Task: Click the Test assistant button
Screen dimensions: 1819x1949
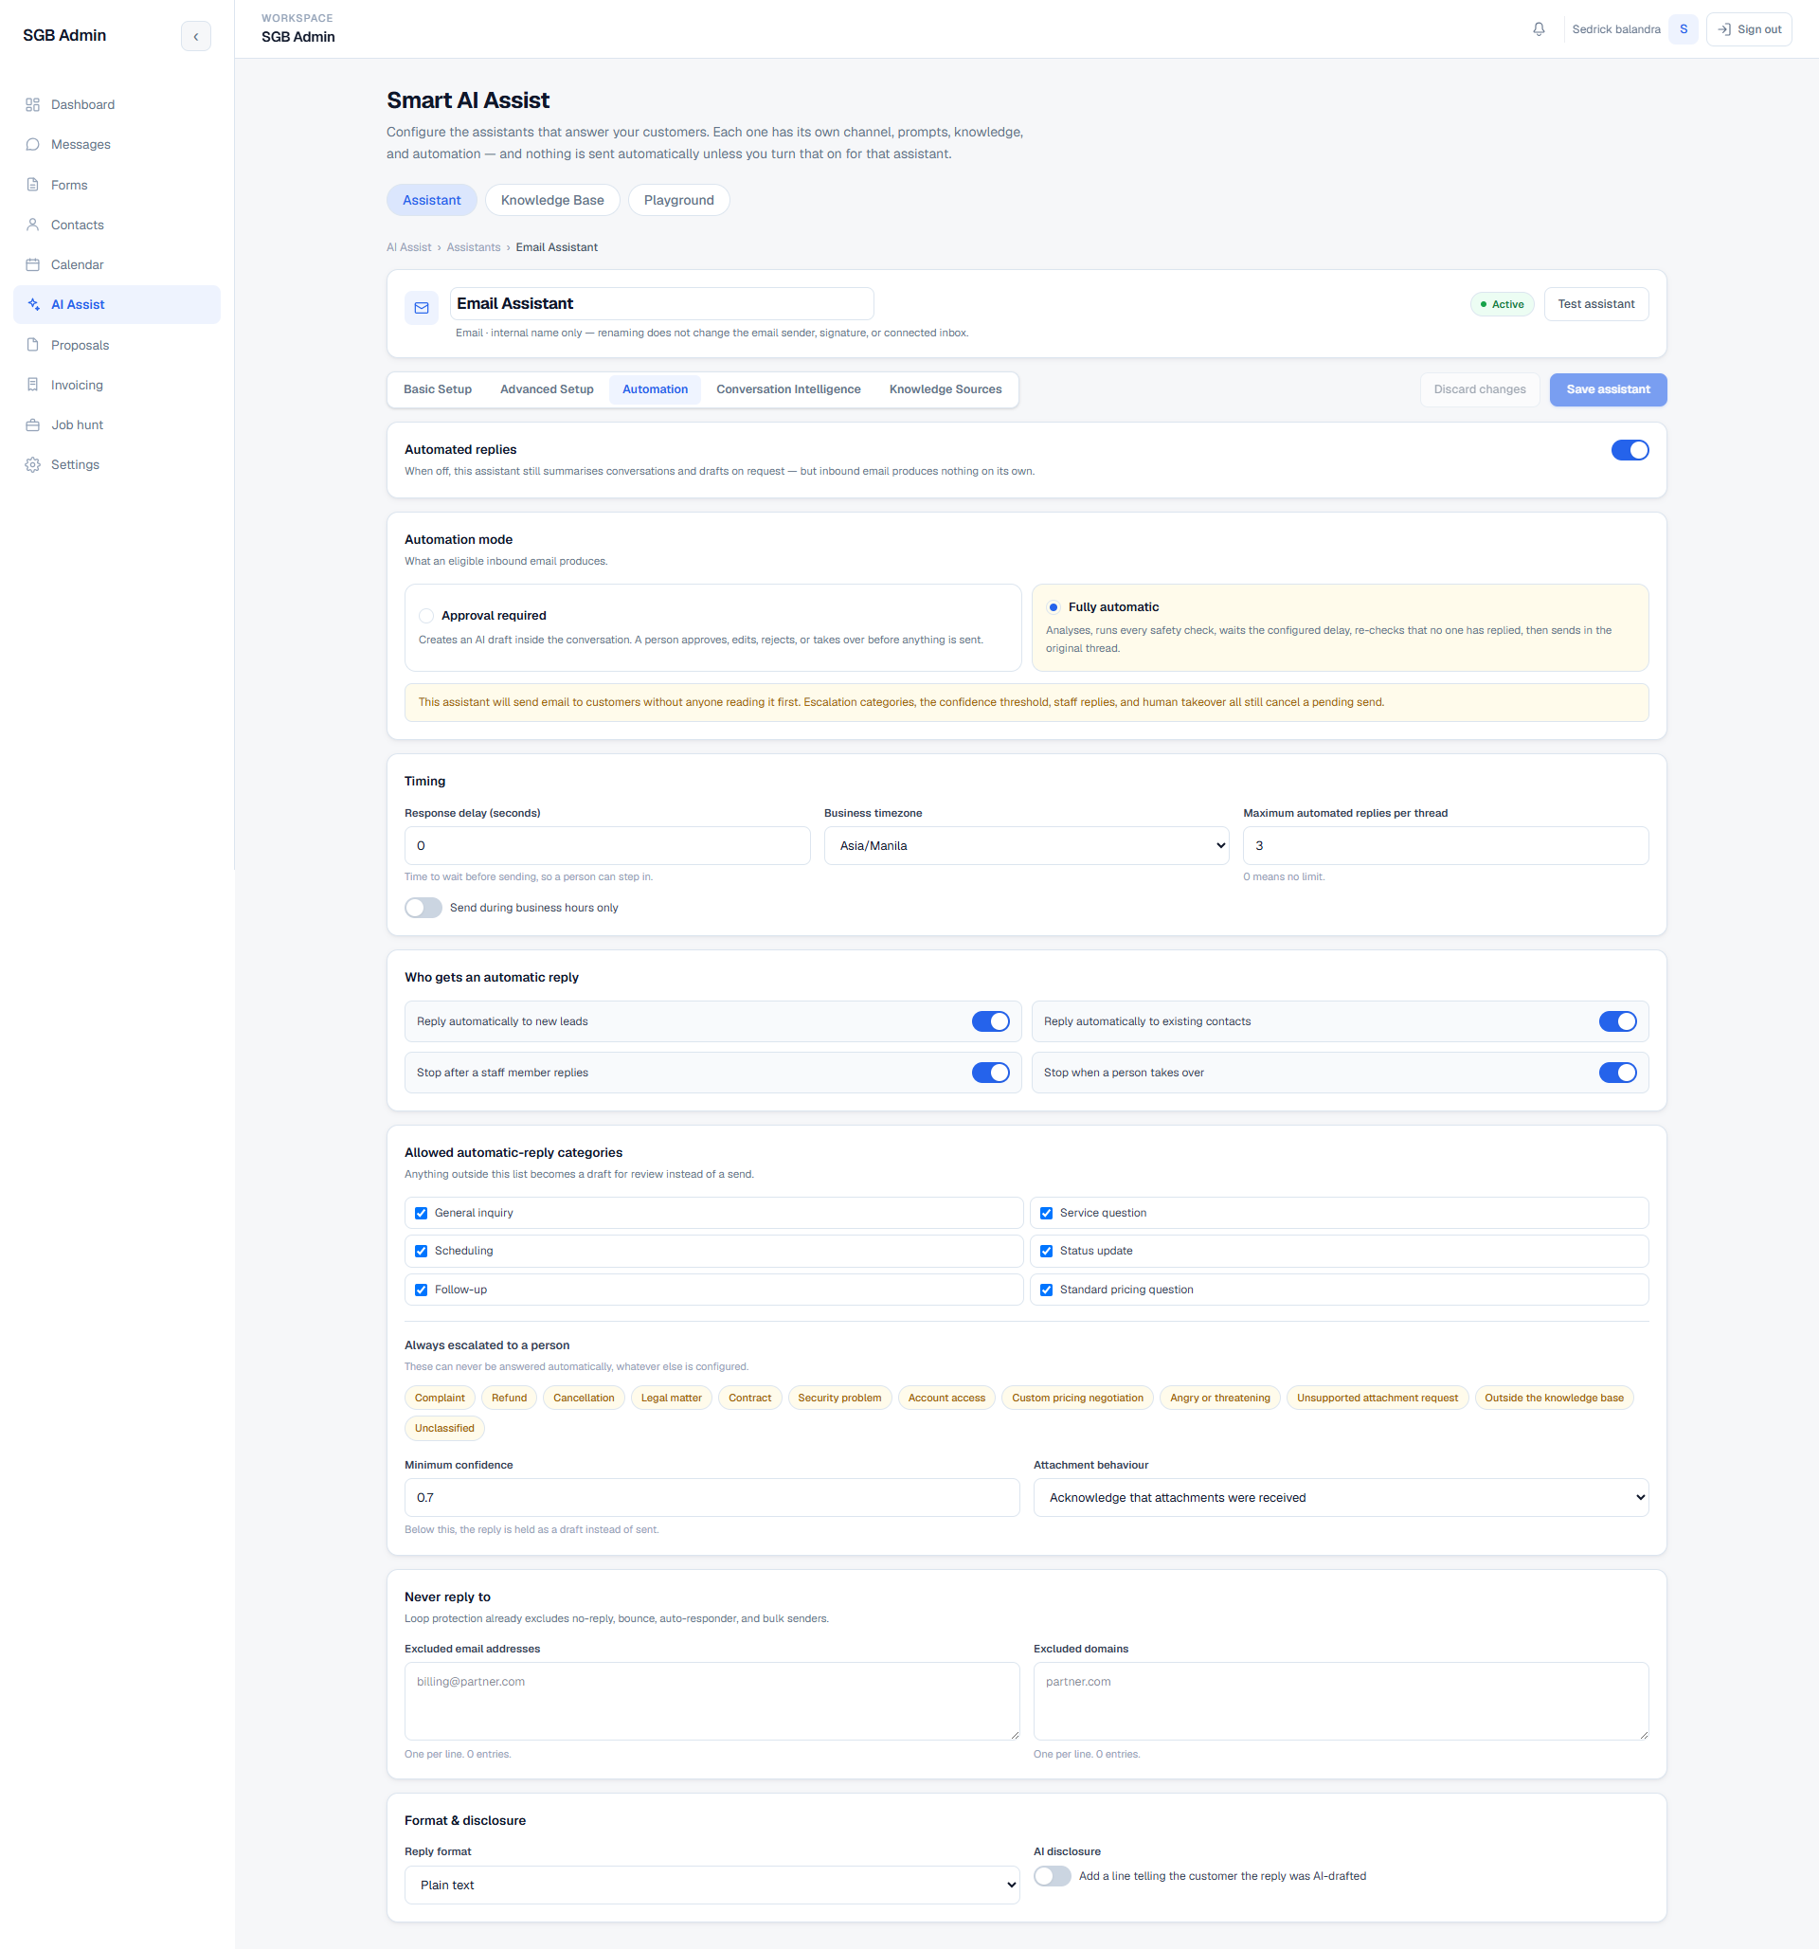Action: 1596,304
